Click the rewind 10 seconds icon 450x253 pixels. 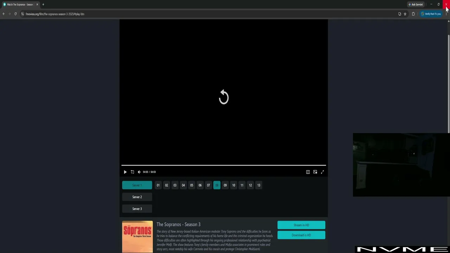pos(132,172)
